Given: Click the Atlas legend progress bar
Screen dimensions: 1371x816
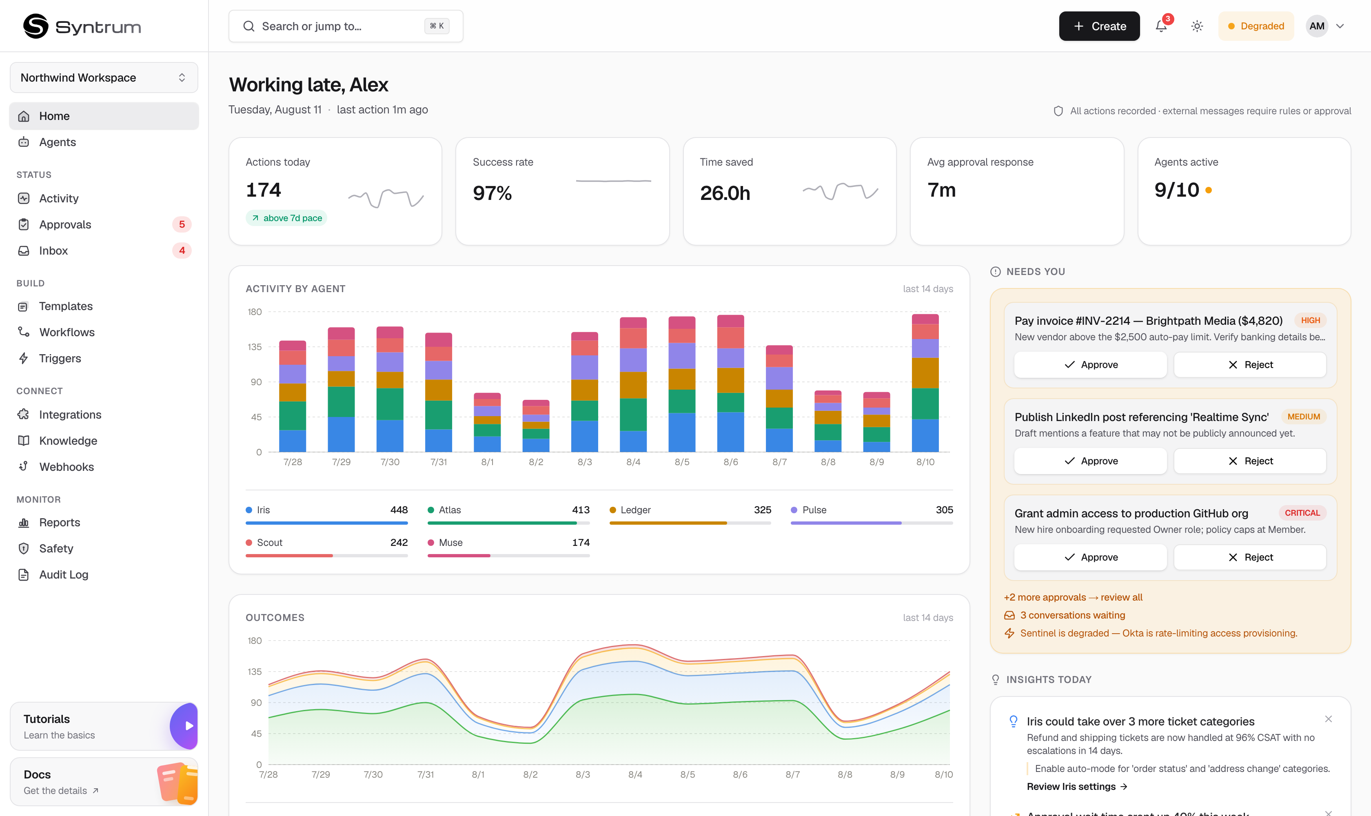Looking at the screenshot, I should tap(509, 523).
